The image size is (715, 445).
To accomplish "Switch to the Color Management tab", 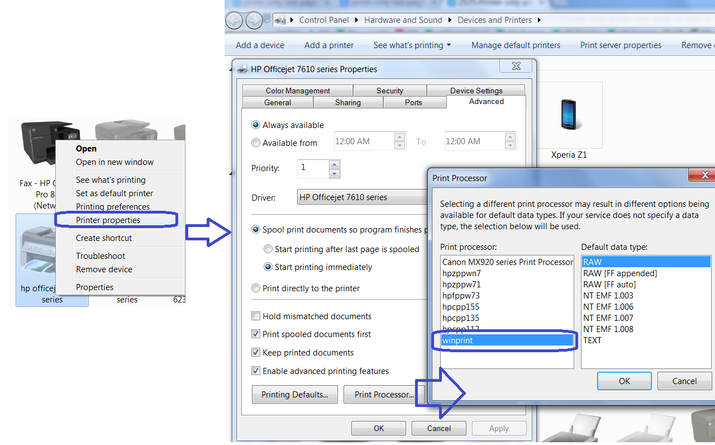I will [298, 91].
